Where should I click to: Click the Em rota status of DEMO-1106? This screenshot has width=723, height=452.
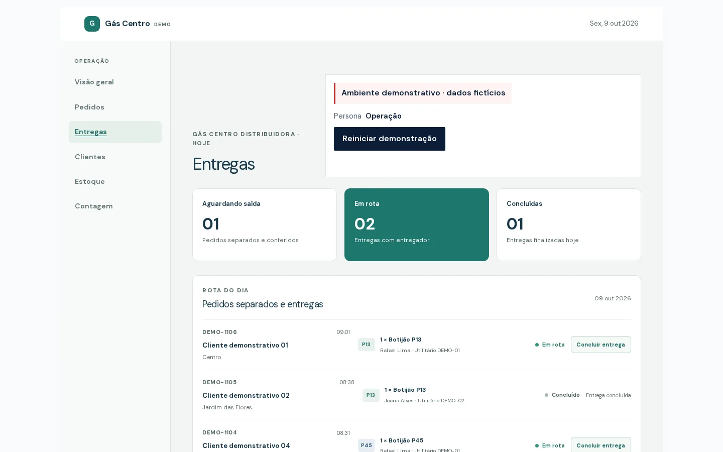click(x=550, y=345)
